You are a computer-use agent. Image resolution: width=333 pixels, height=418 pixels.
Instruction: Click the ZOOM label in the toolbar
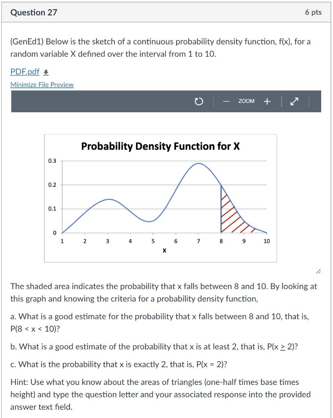click(246, 101)
